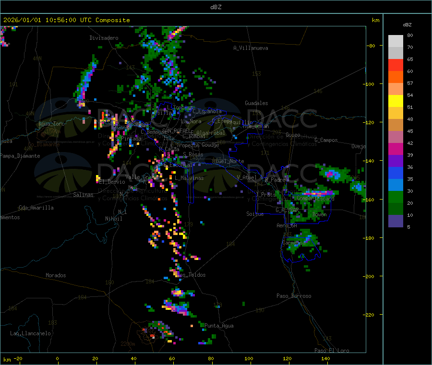432x365 pixels.
Task: Click the 'El_Desvio' location label
Action: (112, 182)
